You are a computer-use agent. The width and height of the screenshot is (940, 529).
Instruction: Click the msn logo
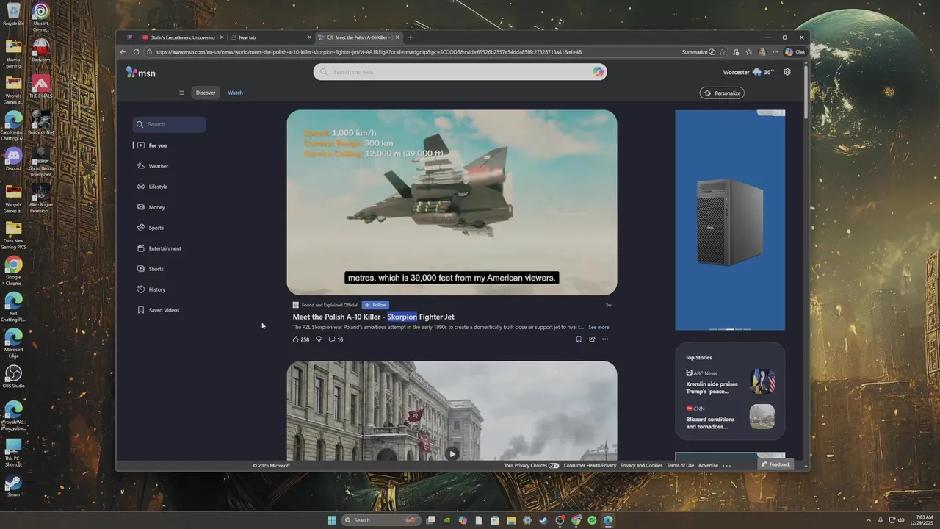140,72
